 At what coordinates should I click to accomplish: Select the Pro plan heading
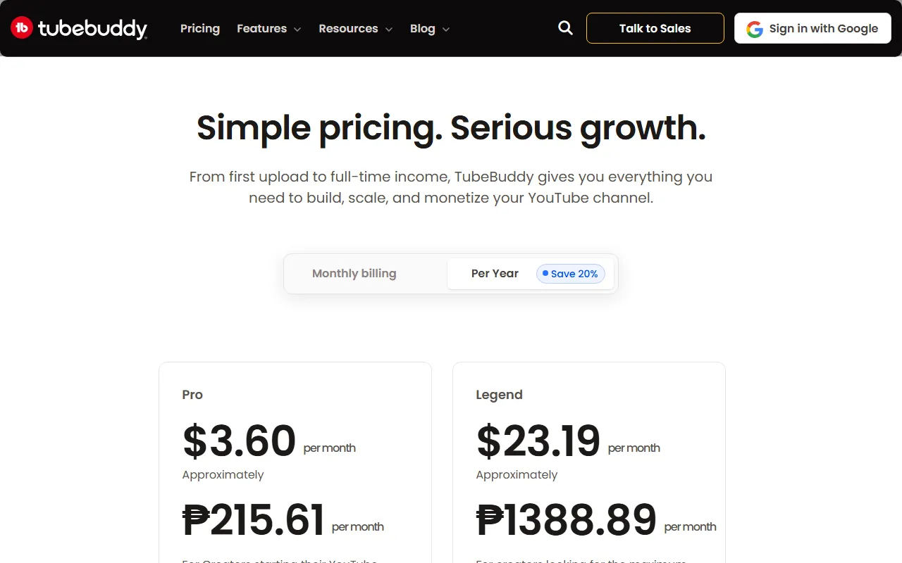tap(192, 395)
